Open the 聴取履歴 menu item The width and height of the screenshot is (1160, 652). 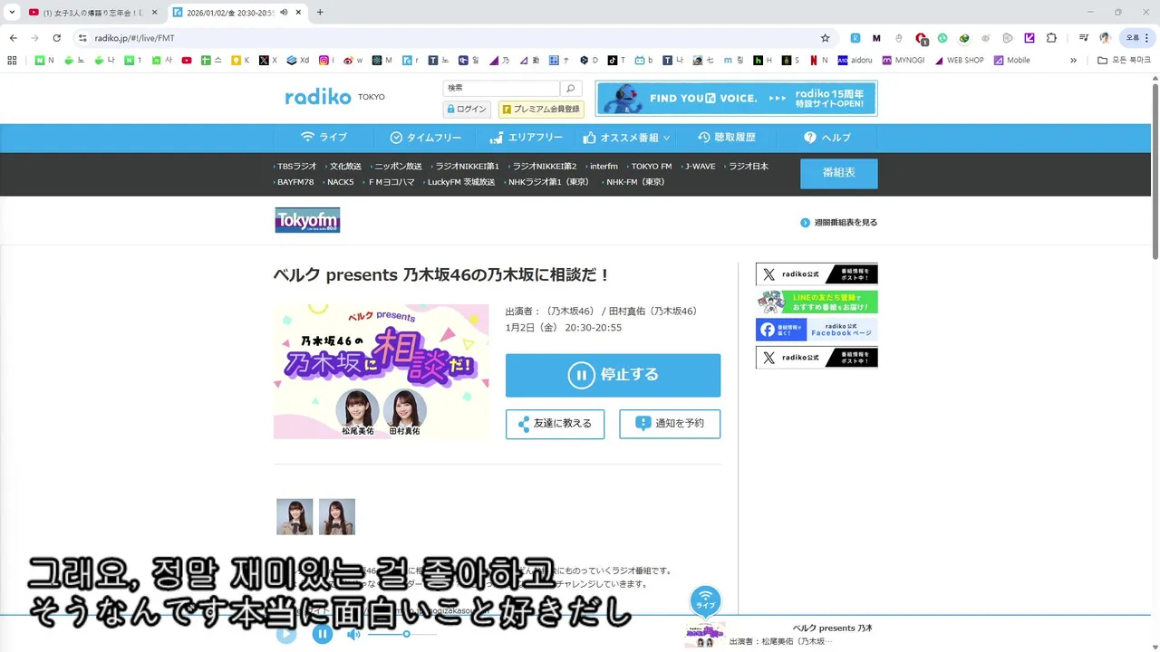[726, 138]
